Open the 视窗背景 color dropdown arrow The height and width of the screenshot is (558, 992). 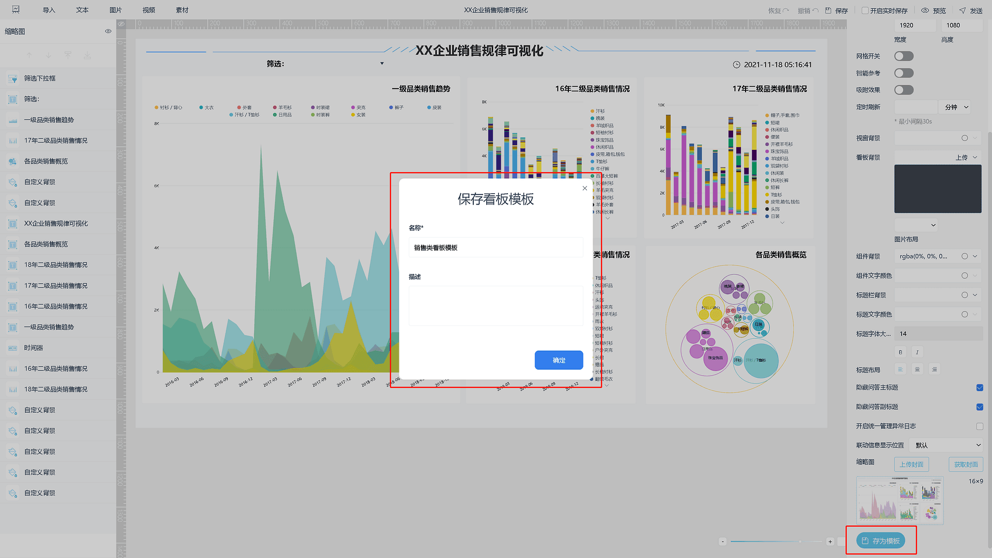click(975, 138)
